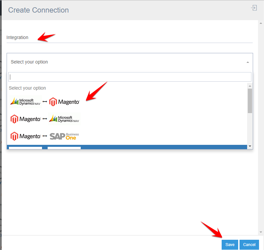Select Microsoft Dynamics NAV logo in first option
264x250 pixels.
[25, 102]
